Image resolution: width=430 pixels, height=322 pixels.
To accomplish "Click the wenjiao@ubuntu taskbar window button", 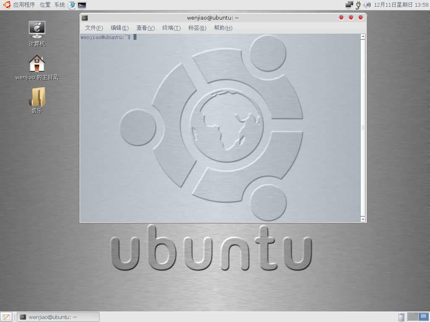I will click(58, 317).
